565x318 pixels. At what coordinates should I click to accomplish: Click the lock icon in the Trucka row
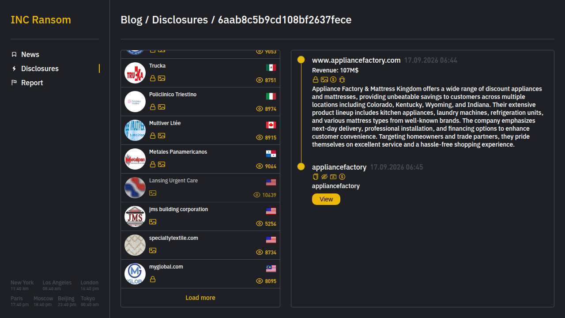(x=153, y=78)
